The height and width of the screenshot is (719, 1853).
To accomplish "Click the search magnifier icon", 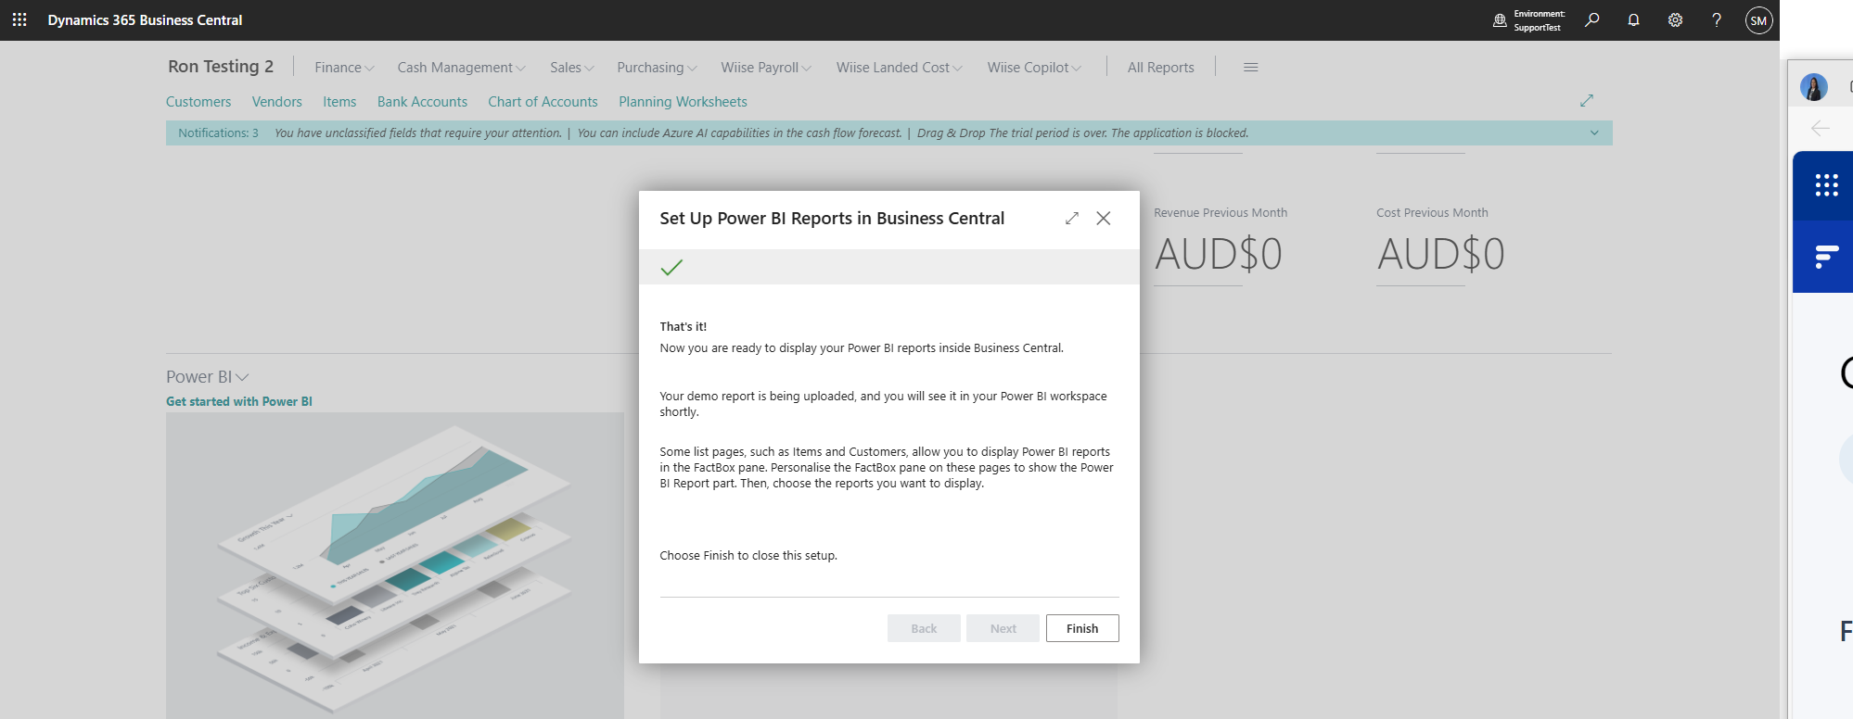I will (x=1591, y=19).
